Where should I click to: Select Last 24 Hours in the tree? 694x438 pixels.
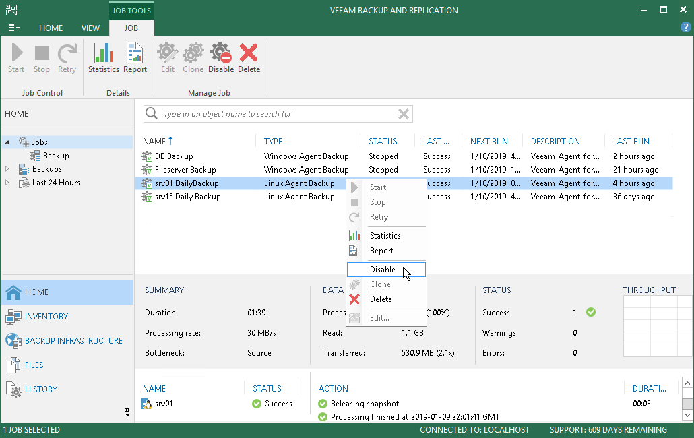point(56,183)
